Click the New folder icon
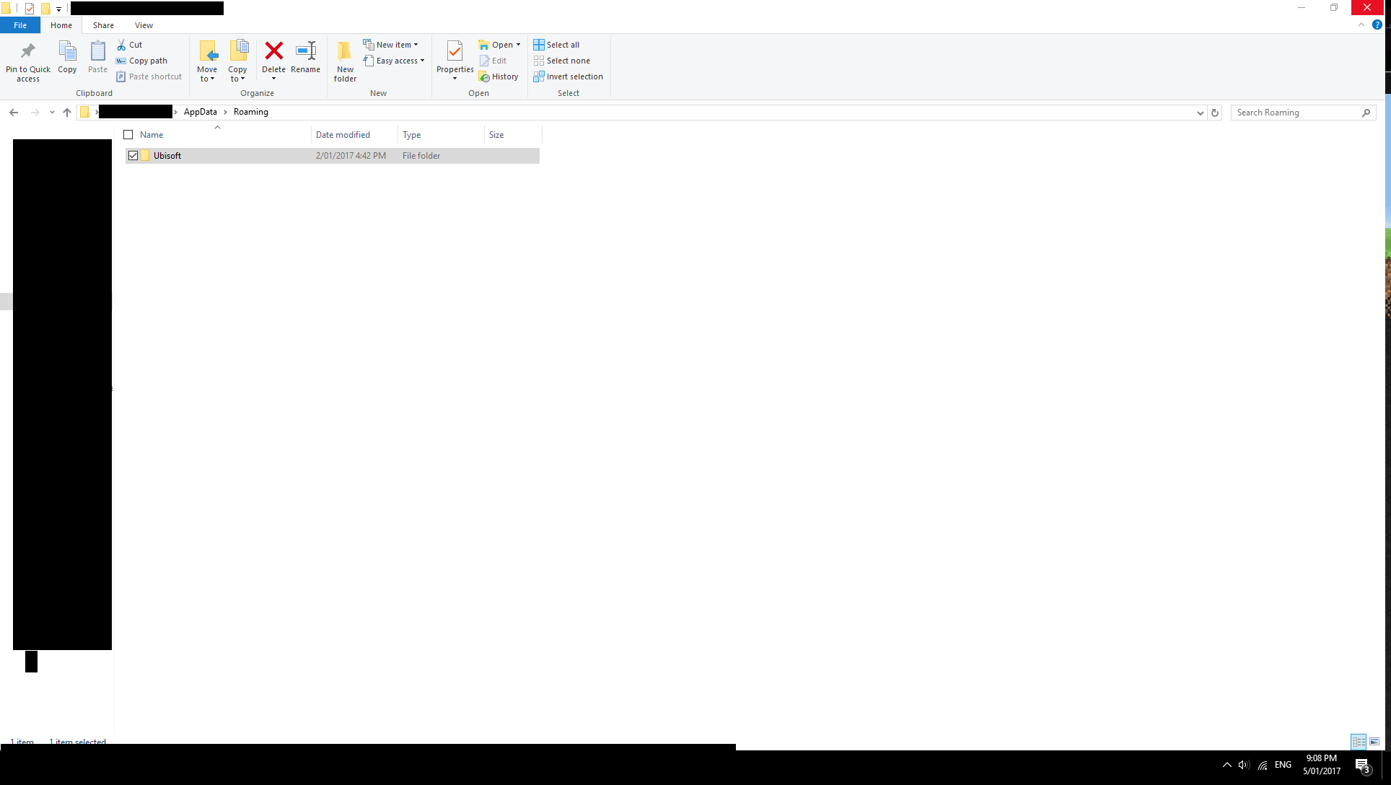The height and width of the screenshot is (785, 1391). 345,51
